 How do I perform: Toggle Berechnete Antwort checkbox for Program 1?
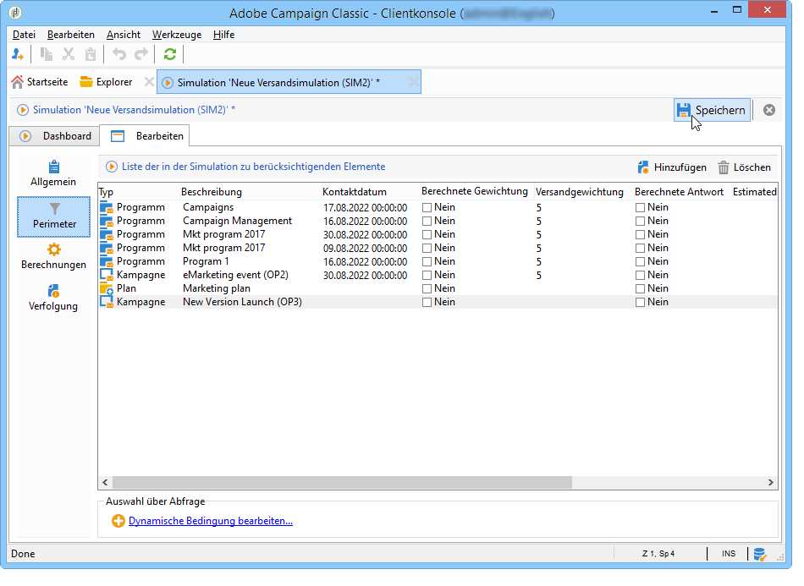640,262
